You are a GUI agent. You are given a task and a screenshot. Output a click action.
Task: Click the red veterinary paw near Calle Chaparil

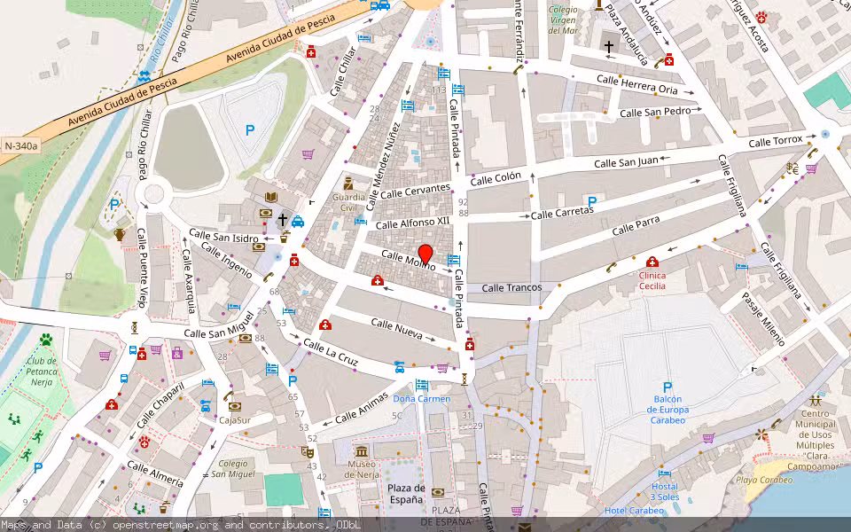(x=144, y=442)
